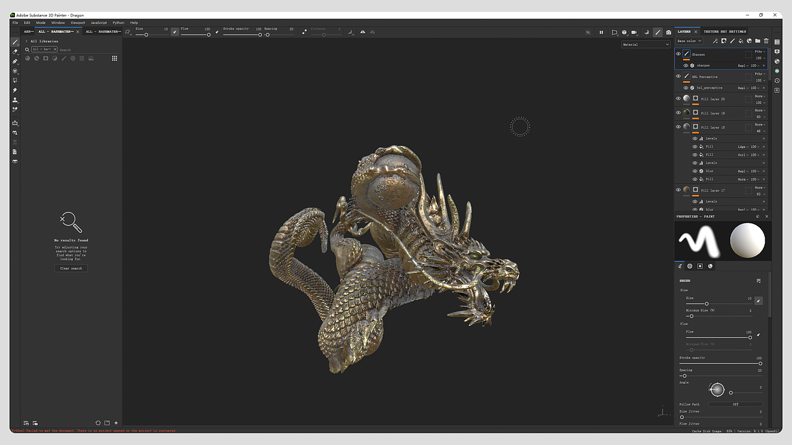The image size is (792, 445).
Task: Switch the asset browser to grid view
Action: pos(114,58)
